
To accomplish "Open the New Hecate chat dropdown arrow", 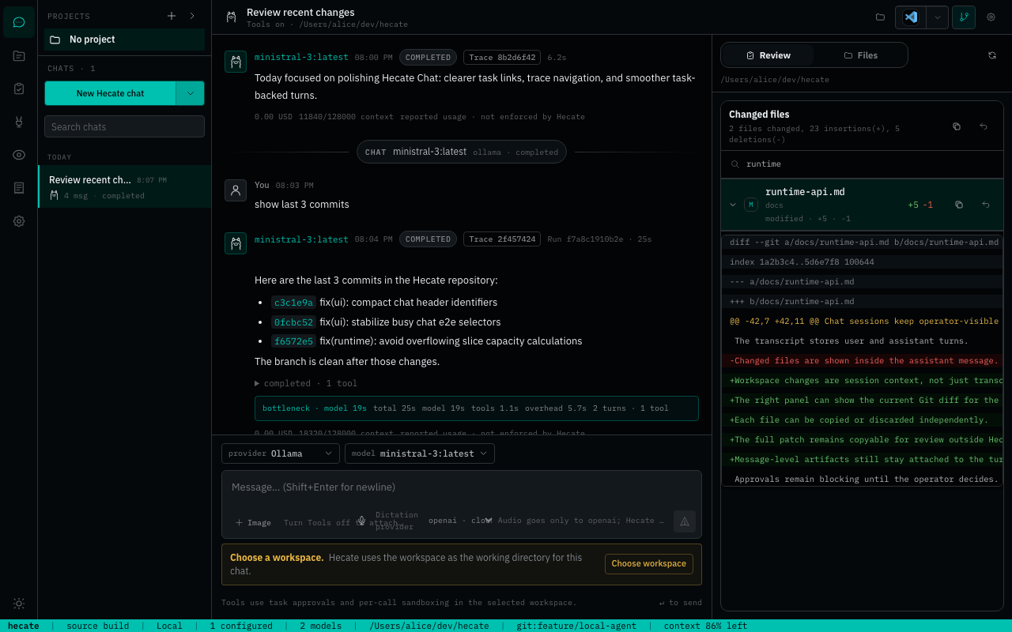I will [x=190, y=93].
